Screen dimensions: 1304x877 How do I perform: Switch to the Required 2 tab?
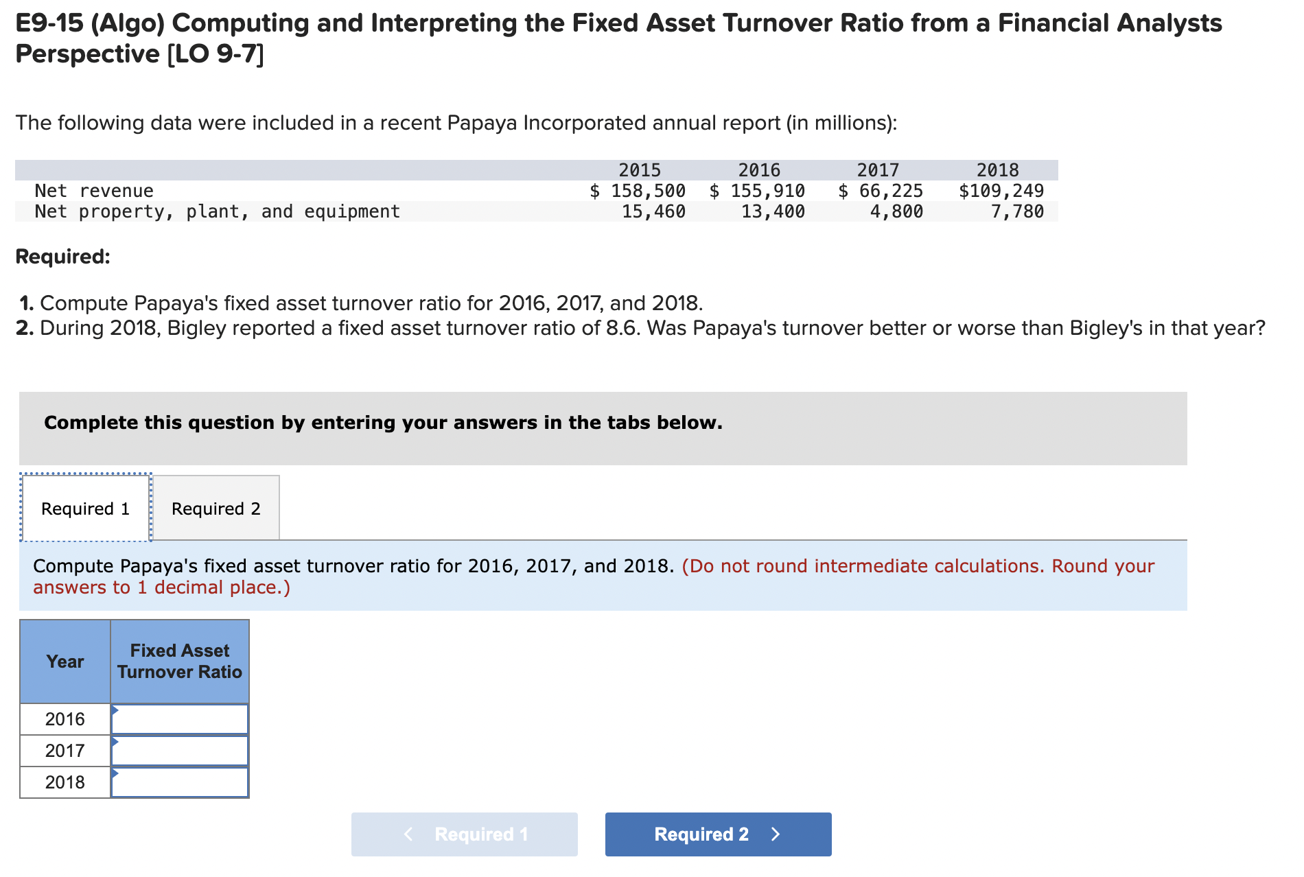tap(216, 508)
